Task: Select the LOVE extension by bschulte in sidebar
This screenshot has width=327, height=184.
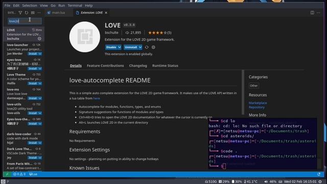Action: (x=24, y=34)
